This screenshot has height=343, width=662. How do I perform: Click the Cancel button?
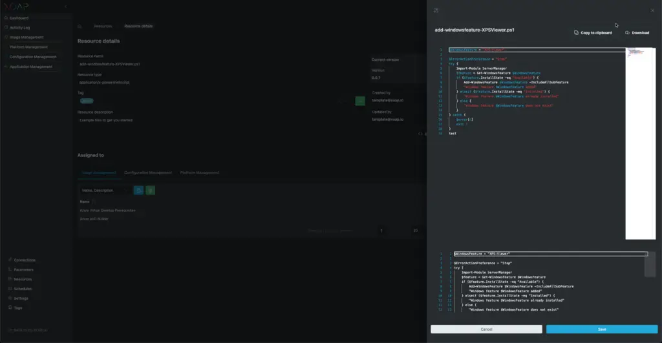tap(486, 329)
